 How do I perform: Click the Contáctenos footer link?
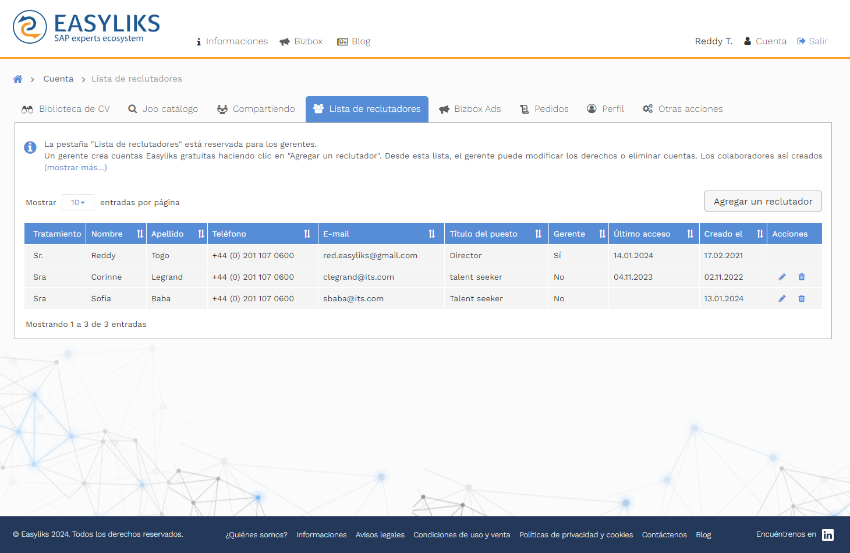click(664, 535)
